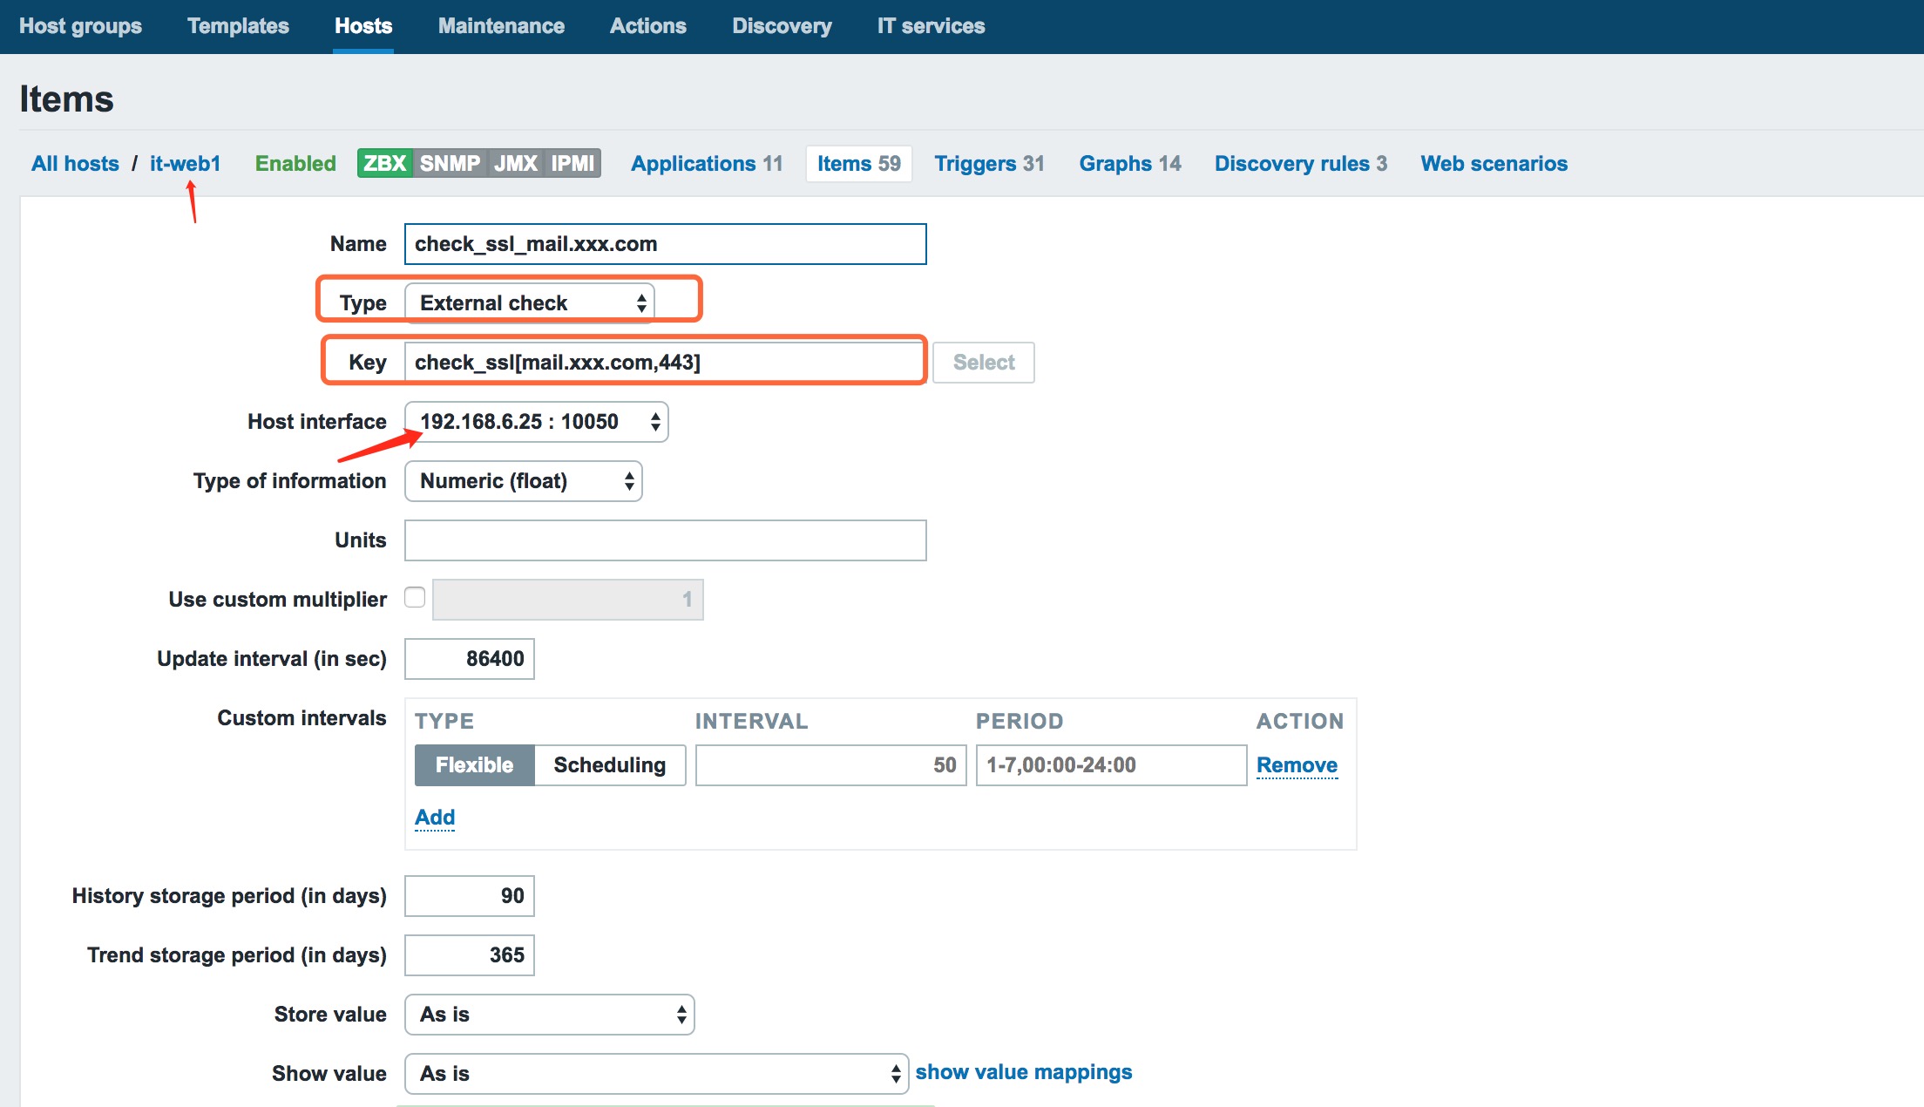Click the custom multiplier value field
This screenshot has width=1924, height=1107.
[x=567, y=600]
